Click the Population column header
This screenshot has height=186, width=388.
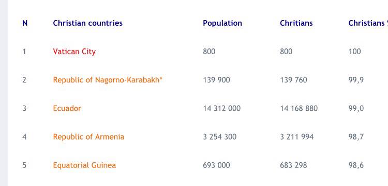[x=222, y=23]
